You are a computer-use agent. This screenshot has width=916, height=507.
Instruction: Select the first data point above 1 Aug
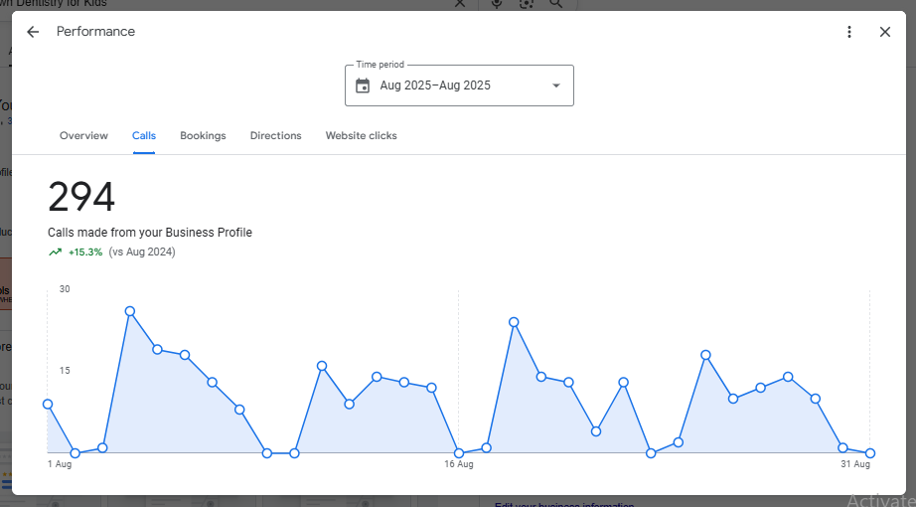[48, 404]
